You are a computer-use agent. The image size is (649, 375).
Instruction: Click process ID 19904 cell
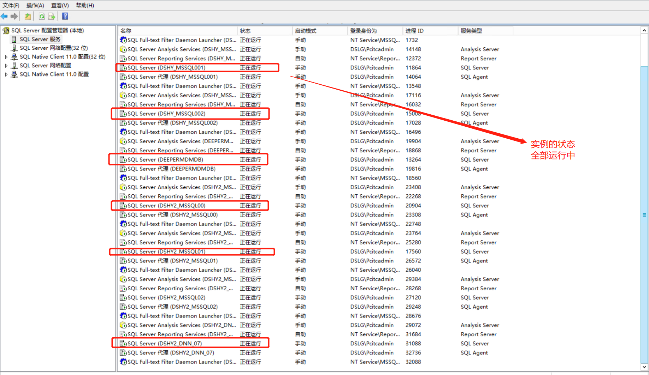click(x=413, y=141)
